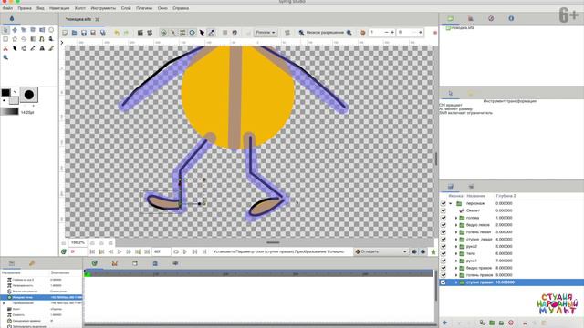
Task: Click the black outline color swatch
Action: pos(5,93)
